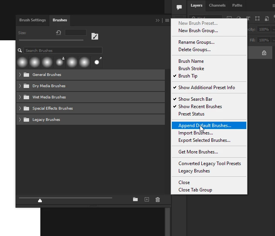The image size is (275, 236).
Task: Filter layers by pixel icon
Action: pos(229,17)
